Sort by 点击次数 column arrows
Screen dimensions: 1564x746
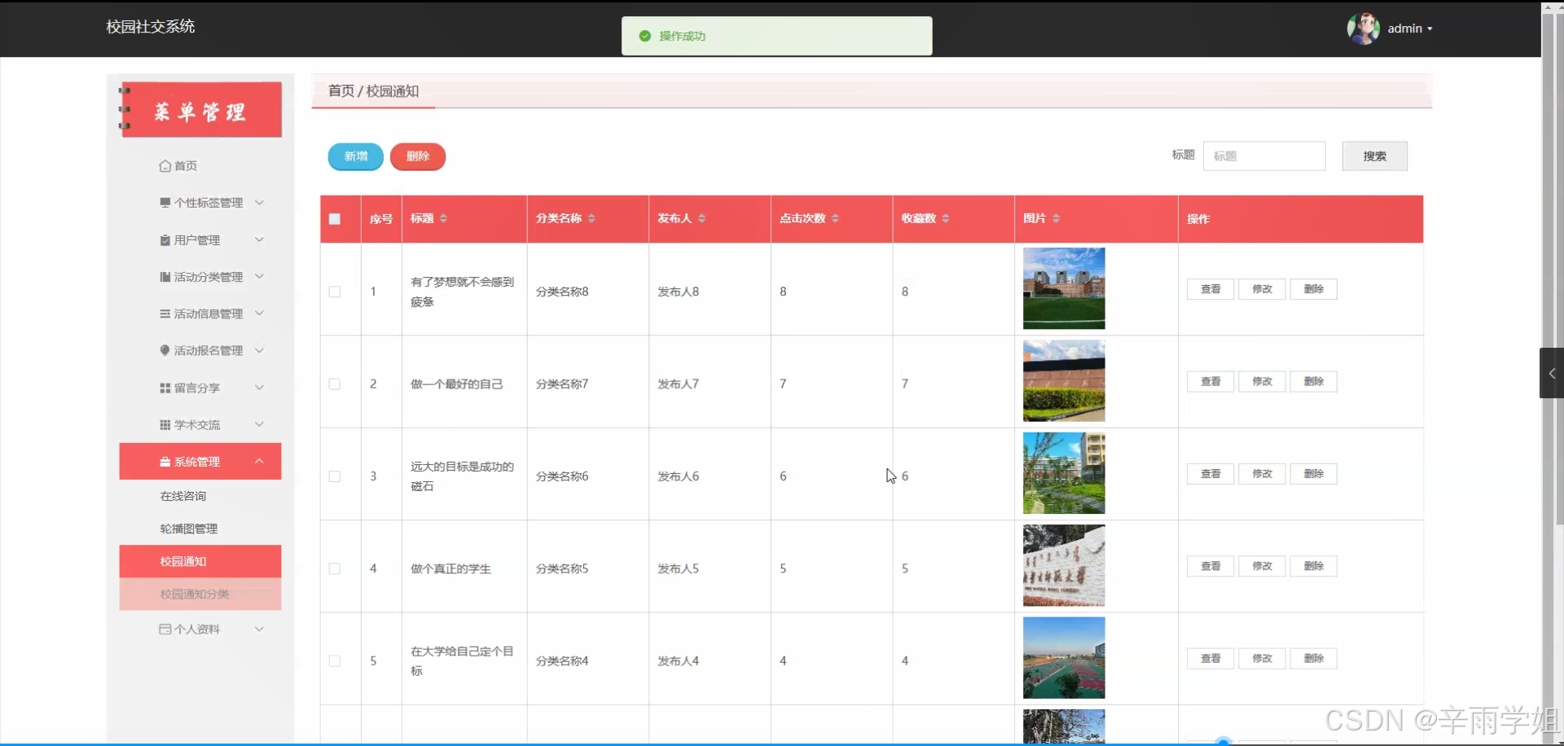tap(835, 218)
